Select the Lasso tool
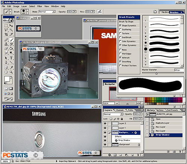The width and height of the screenshot is (187, 164). point(6,30)
